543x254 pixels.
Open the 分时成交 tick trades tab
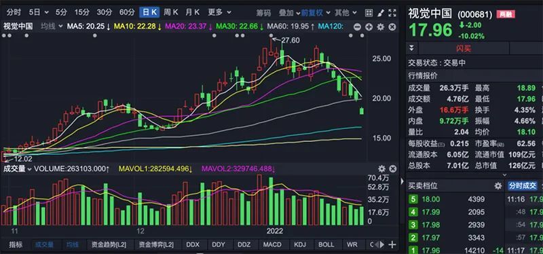coord(522,185)
